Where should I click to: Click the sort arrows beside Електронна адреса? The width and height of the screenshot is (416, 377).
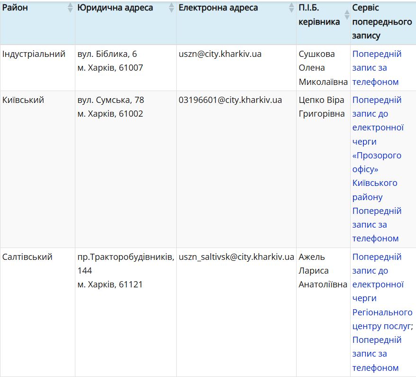(291, 8)
